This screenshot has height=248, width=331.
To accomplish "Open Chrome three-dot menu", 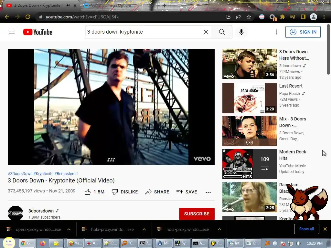I will pyautogui.click(x=324, y=17).
